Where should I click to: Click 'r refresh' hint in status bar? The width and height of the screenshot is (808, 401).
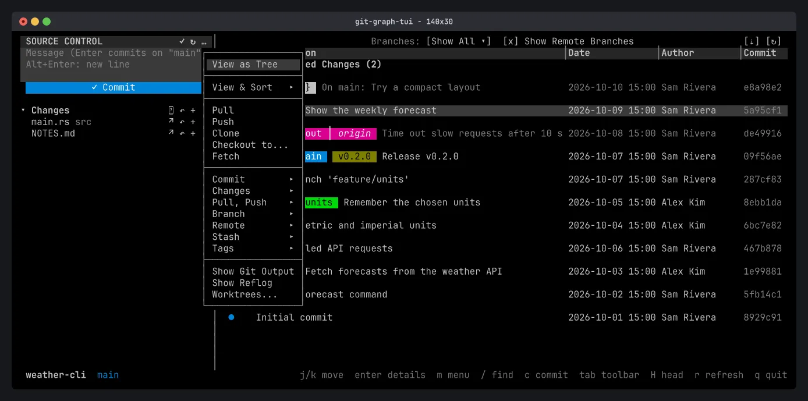(x=719, y=375)
